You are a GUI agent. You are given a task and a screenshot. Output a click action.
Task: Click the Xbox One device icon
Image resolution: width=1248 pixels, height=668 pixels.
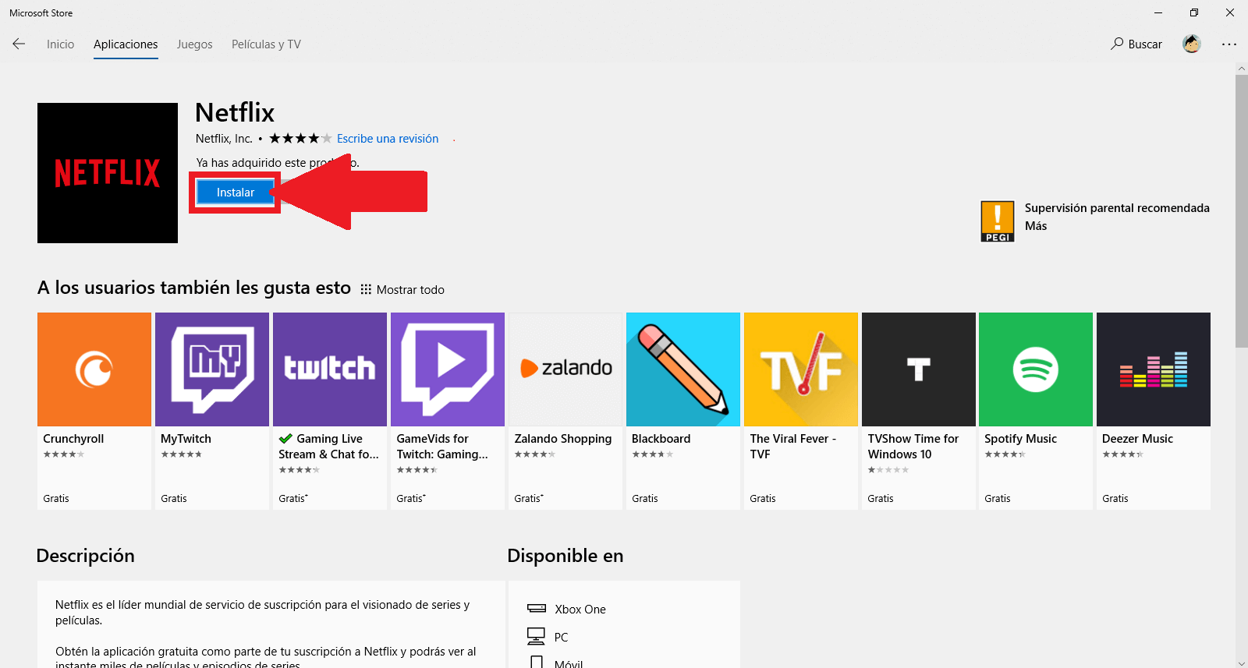click(537, 609)
